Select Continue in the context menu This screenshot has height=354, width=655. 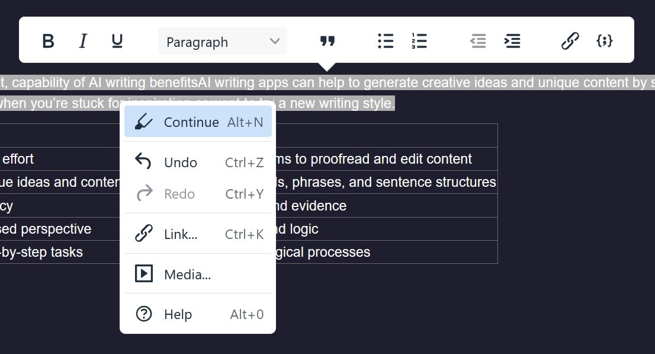198,122
